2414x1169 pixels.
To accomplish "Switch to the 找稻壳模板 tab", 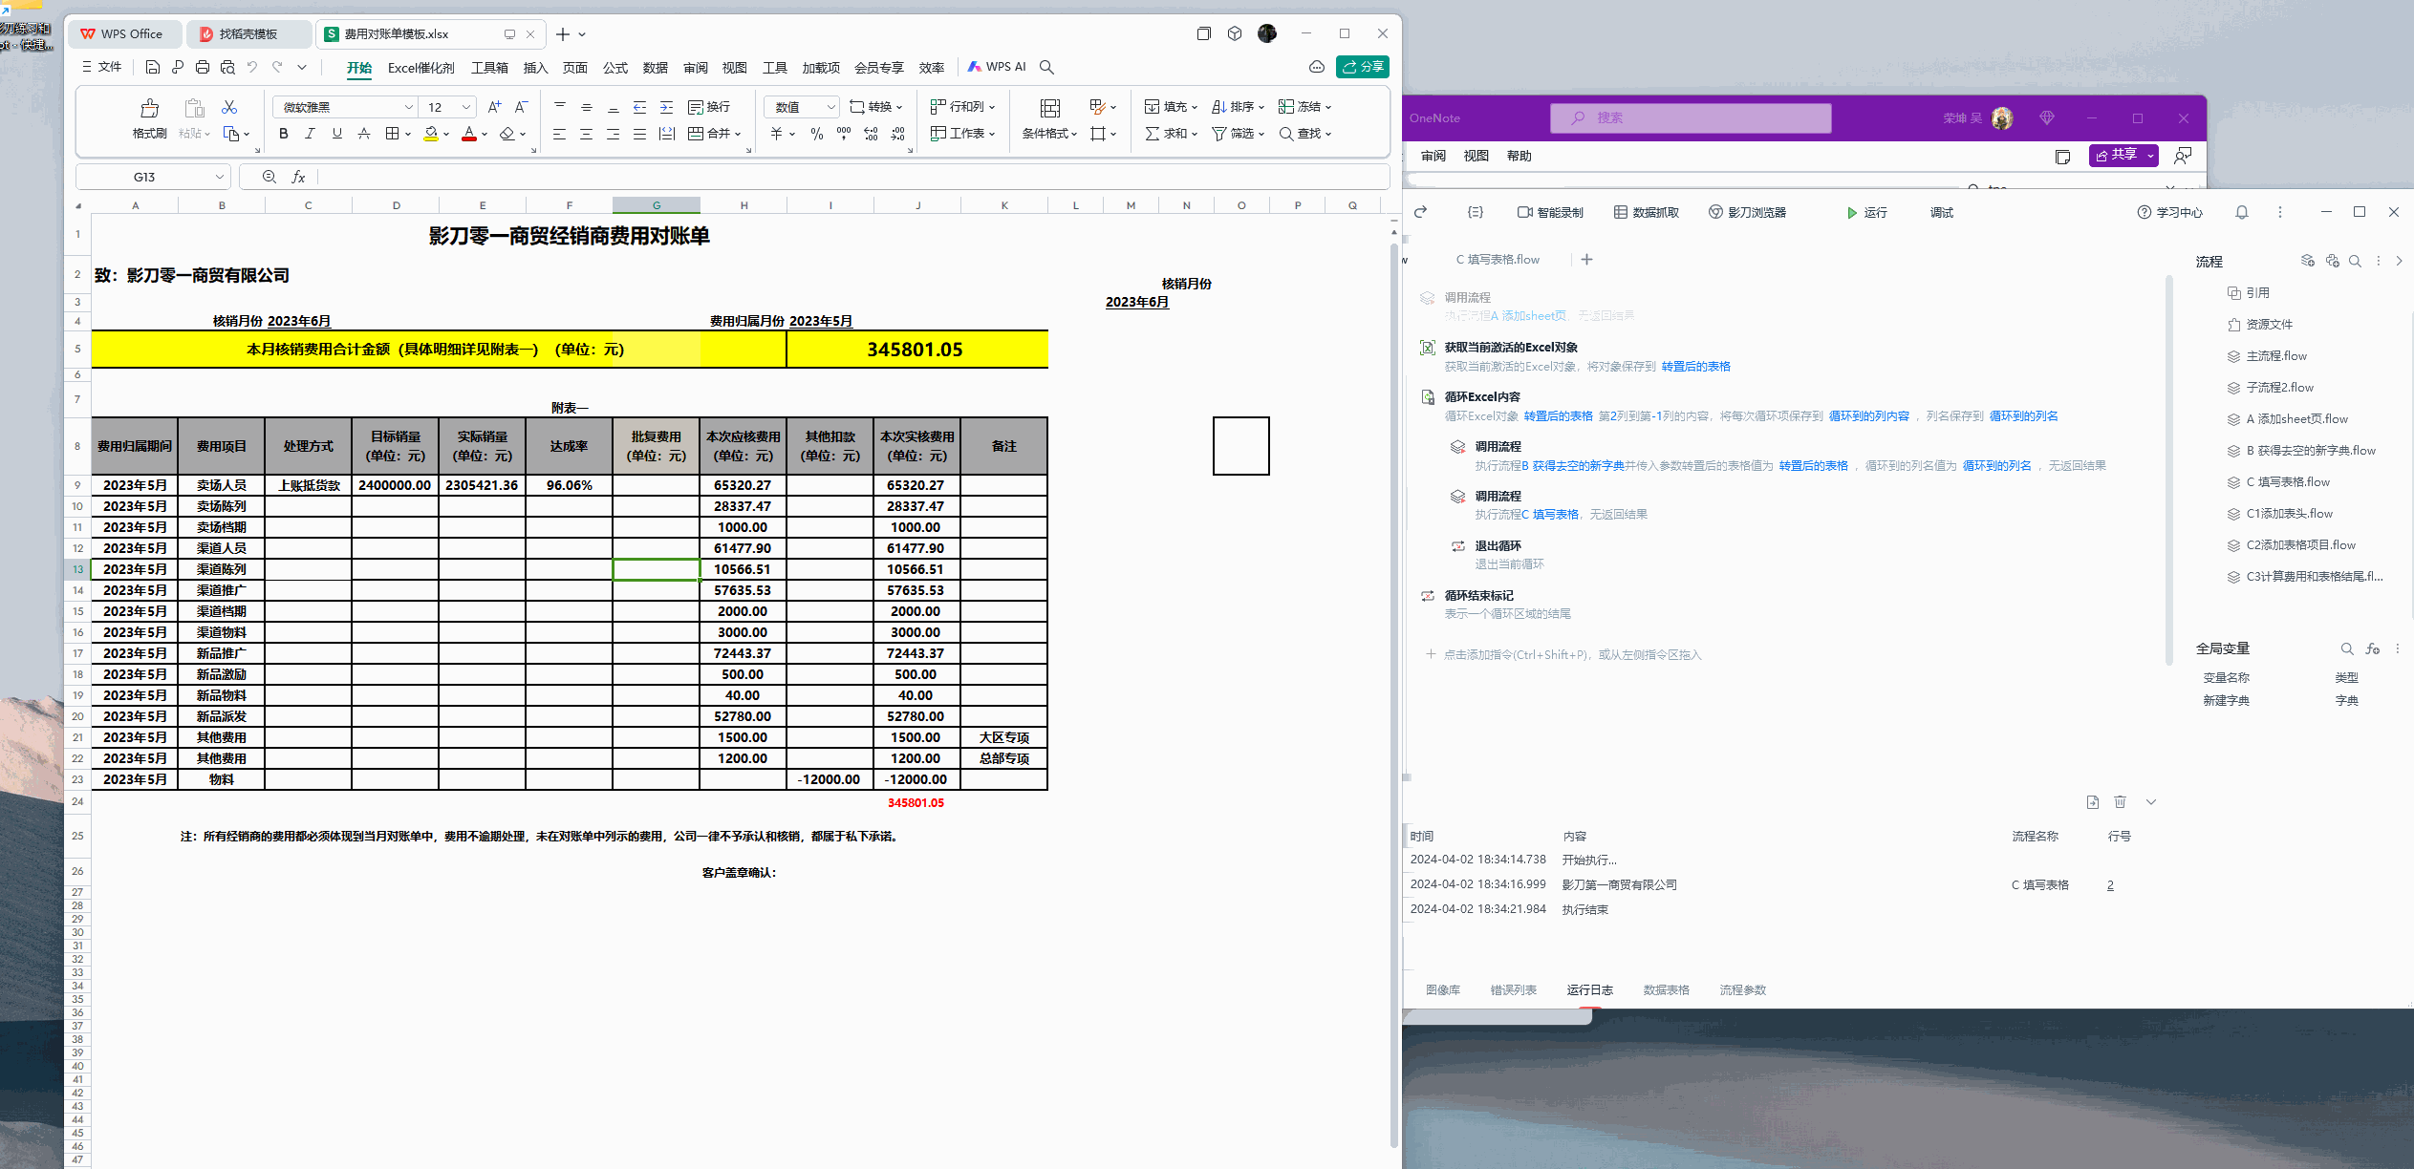I will coord(248,33).
